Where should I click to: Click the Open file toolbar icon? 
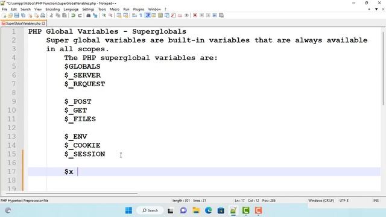tap(10, 15)
